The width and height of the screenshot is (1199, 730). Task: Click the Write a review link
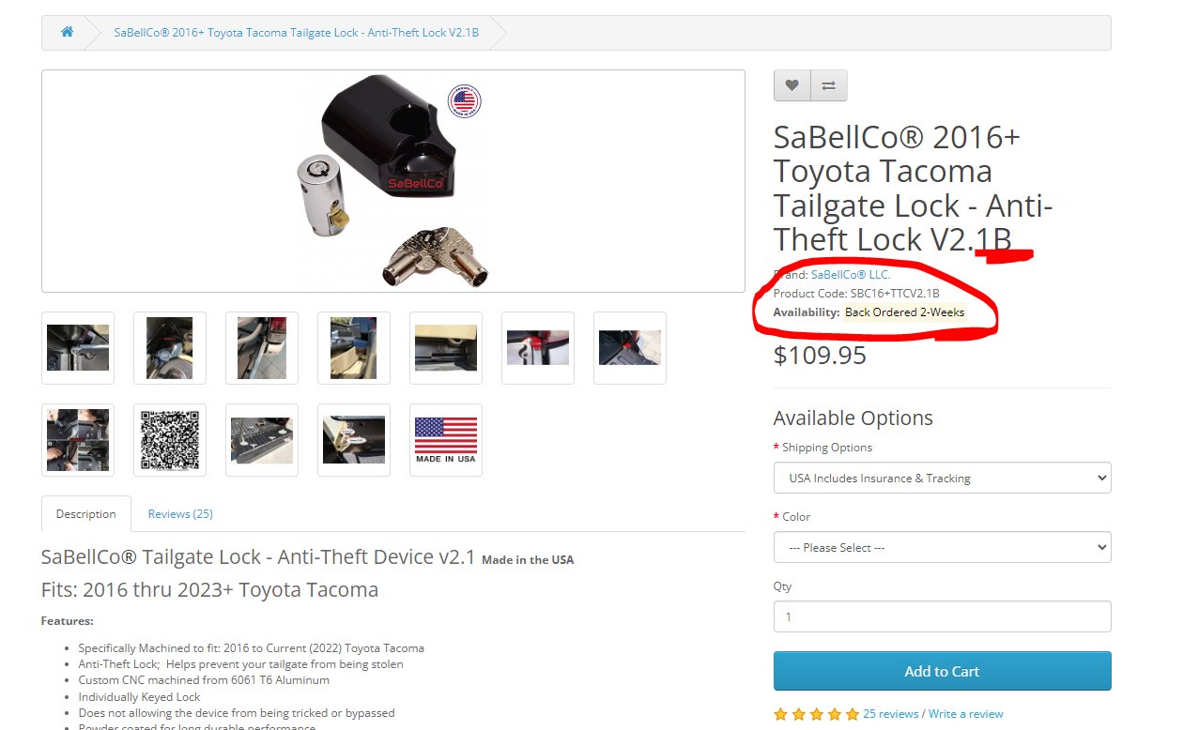pyautogui.click(x=965, y=714)
